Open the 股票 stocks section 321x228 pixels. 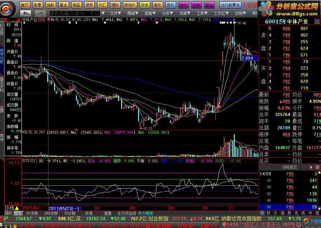coord(38,5)
